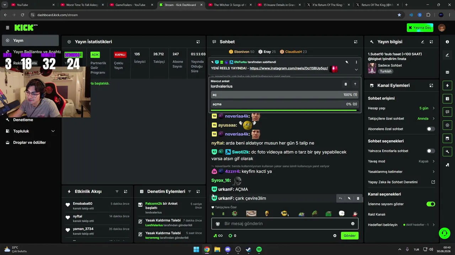
Task: Switch to the GameTrailers - YouTube tab
Action: point(130,5)
